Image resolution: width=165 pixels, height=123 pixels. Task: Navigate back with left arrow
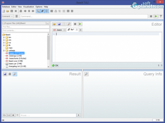25,11
